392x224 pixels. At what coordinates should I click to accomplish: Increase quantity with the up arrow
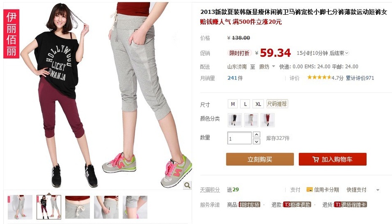(x=257, y=134)
